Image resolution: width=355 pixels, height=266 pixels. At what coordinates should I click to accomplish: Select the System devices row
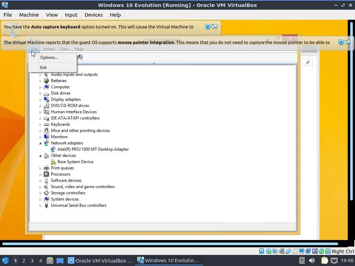[65, 199]
